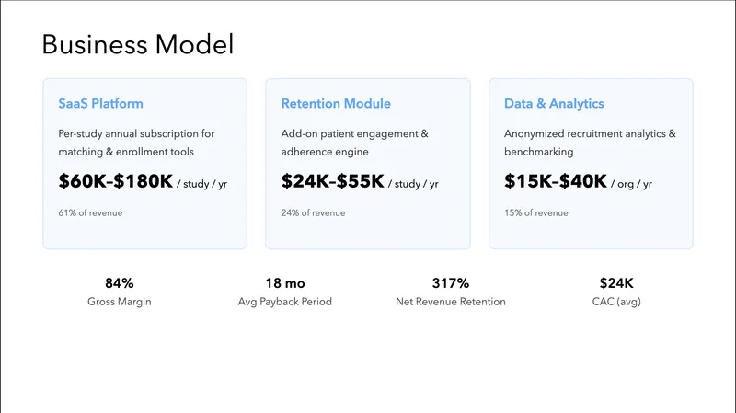
Task: Select the Retention Module card heading
Action: pos(336,104)
